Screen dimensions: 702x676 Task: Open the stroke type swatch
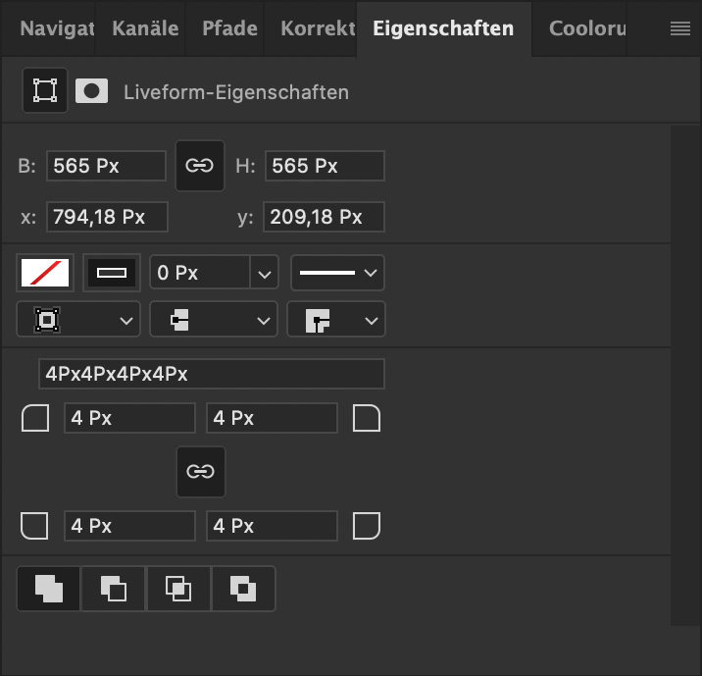(x=112, y=273)
